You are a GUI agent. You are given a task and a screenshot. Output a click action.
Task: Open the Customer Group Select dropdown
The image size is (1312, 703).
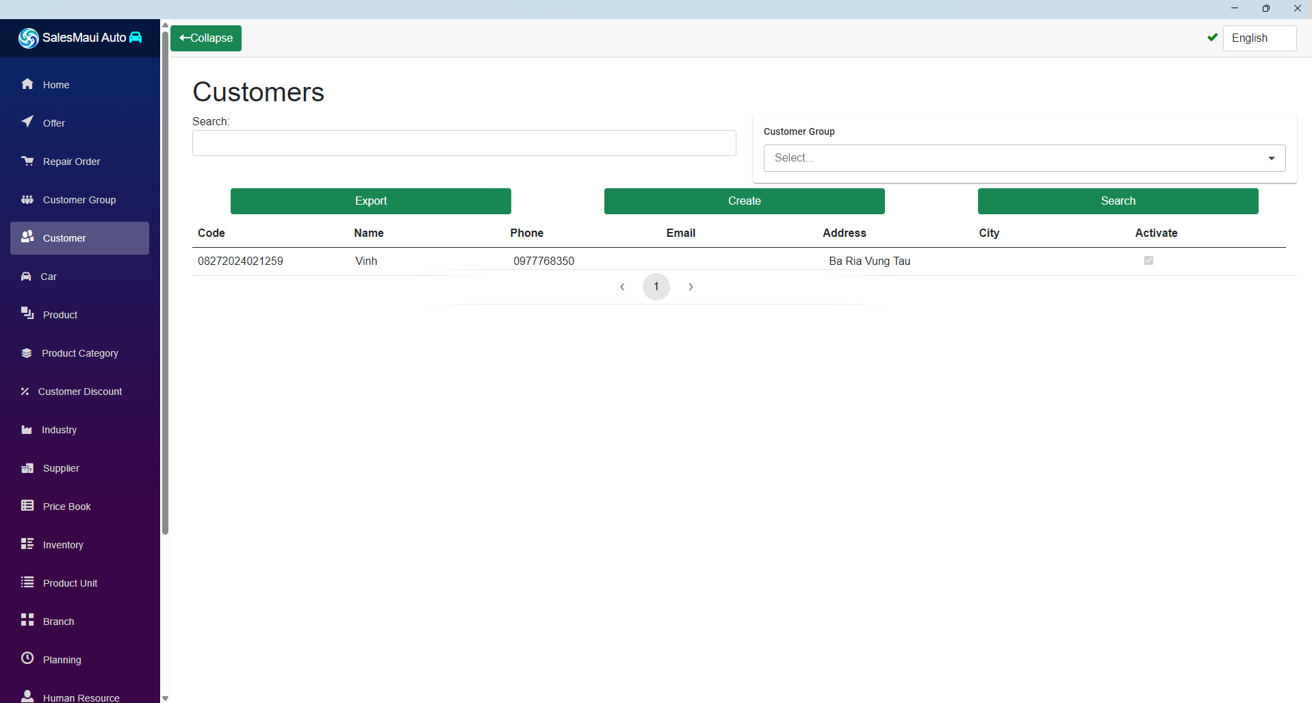click(x=1025, y=158)
